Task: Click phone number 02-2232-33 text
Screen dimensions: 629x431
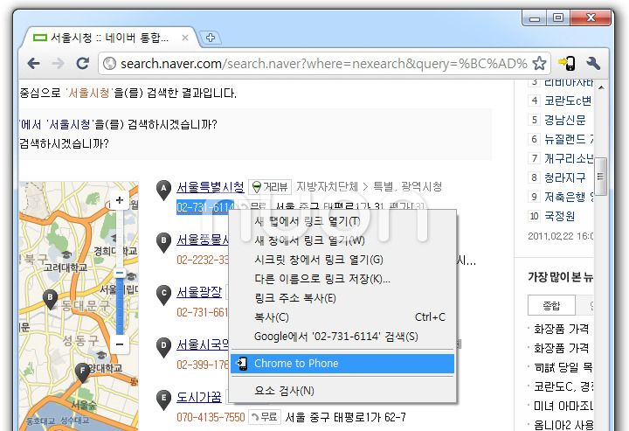Action: click(203, 260)
